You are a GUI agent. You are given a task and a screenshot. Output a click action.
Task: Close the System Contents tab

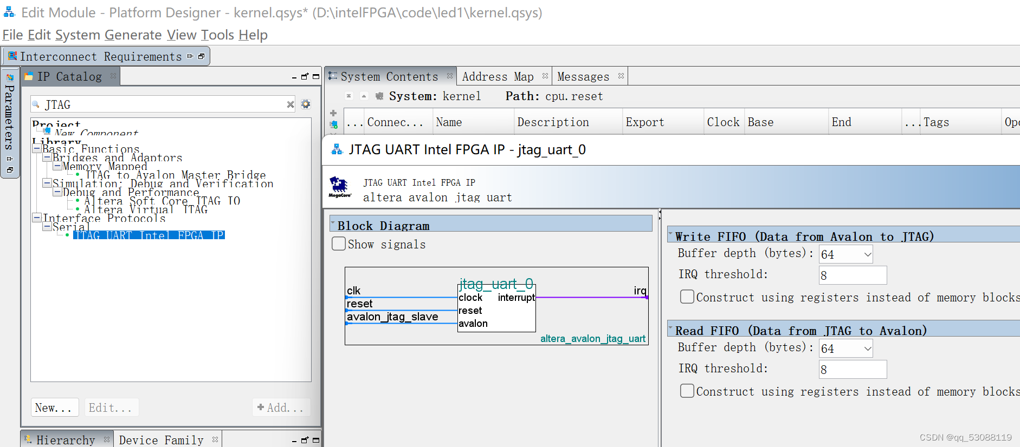[450, 76]
